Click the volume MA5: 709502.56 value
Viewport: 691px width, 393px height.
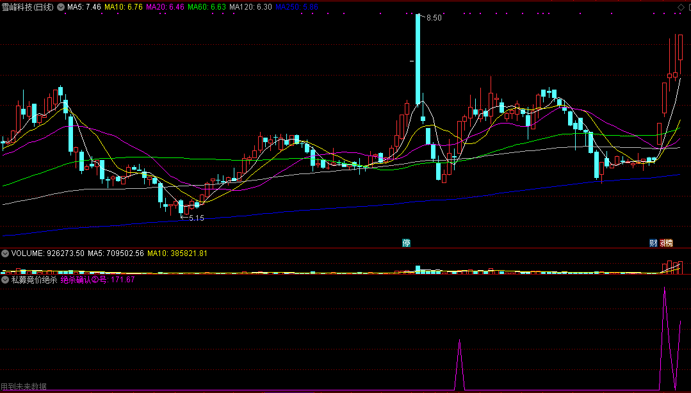[x=116, y=253]
